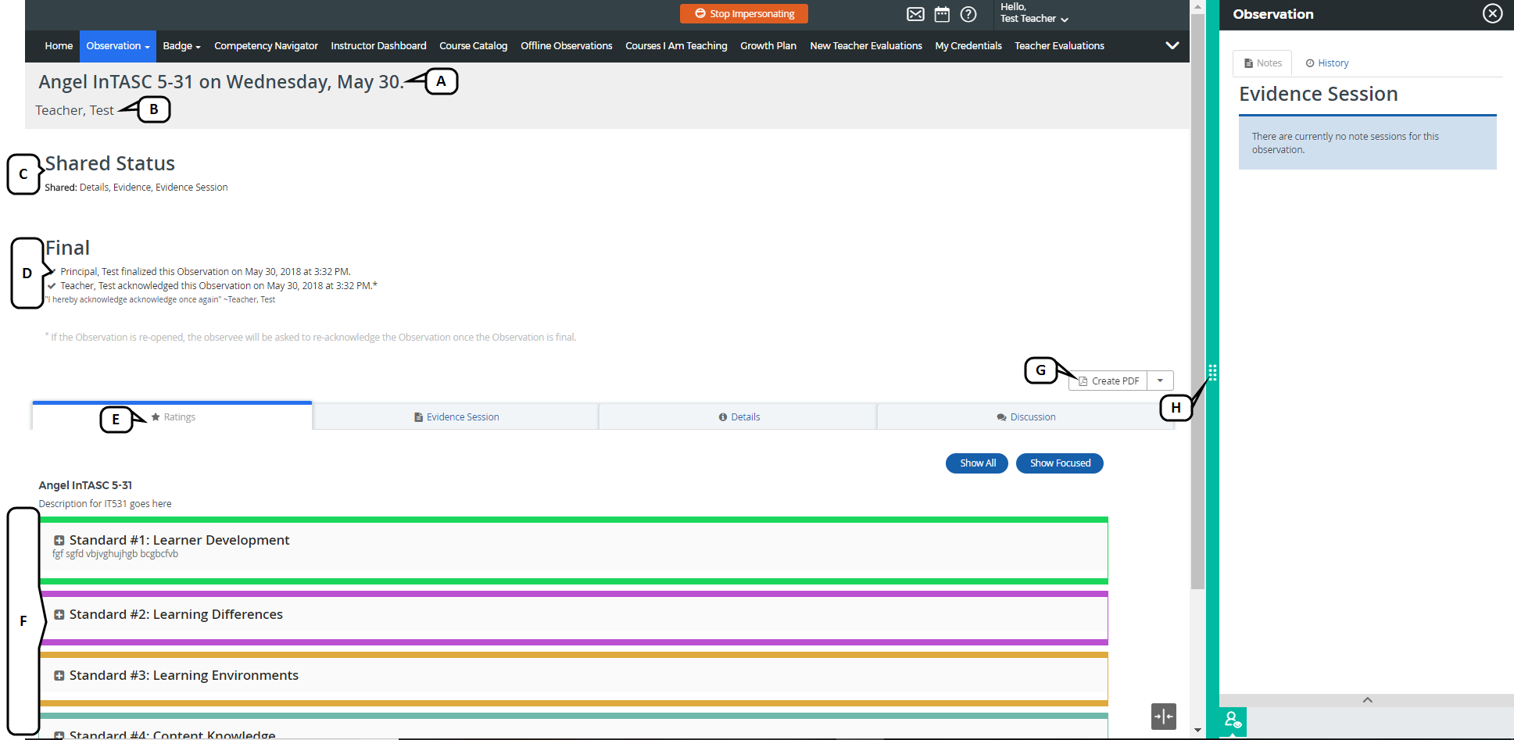
Task: Expand Standard #3: Learning Environments
Action: tap(59, 676)
